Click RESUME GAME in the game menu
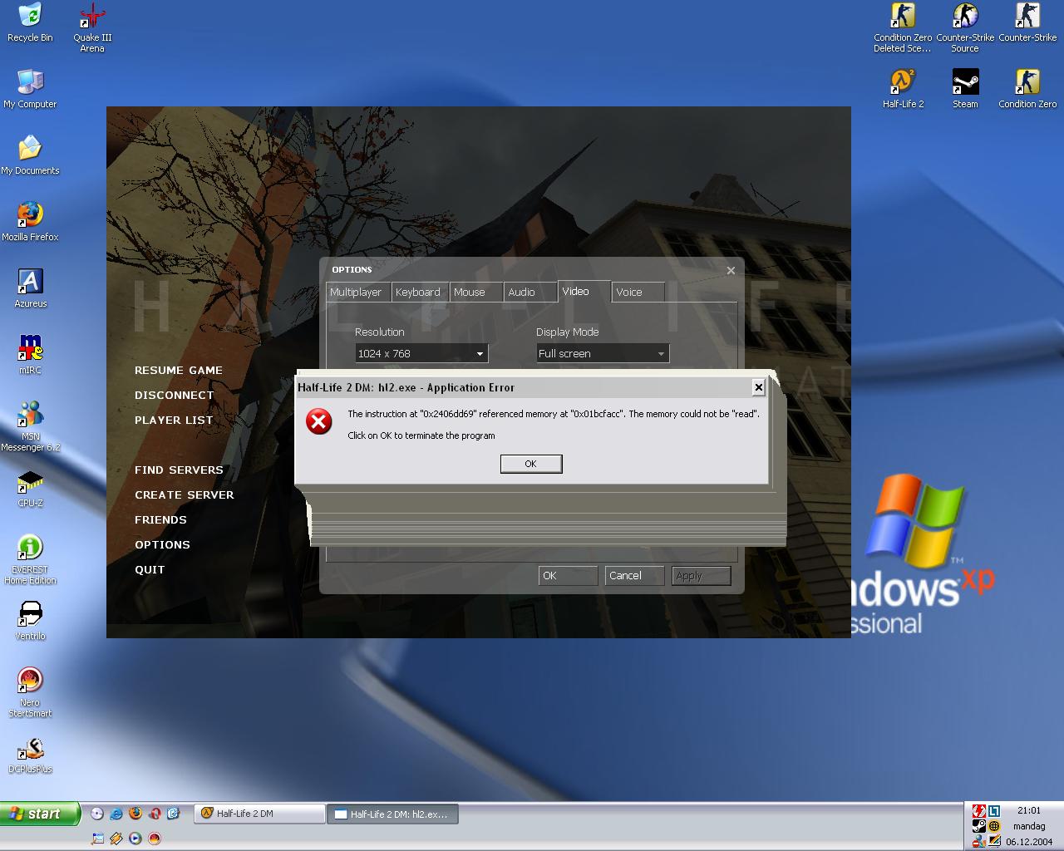1064x851 pixels. point(179,371)
